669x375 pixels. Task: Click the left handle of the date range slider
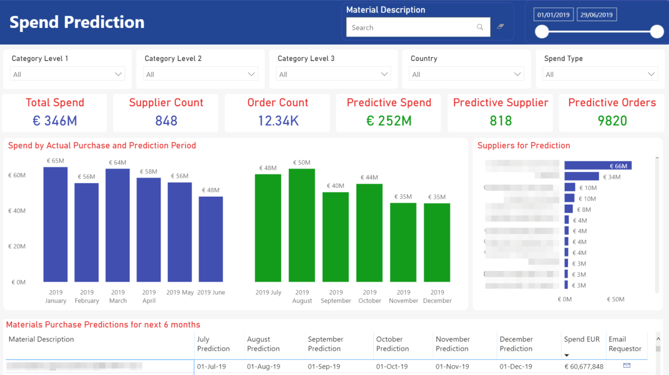coord(541,32)
